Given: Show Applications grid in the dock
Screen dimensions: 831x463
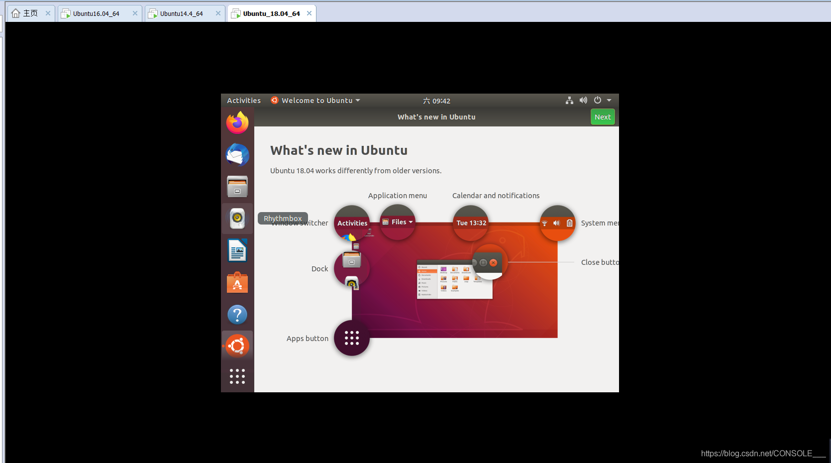Looking at the screenshot, I should 237,376.
